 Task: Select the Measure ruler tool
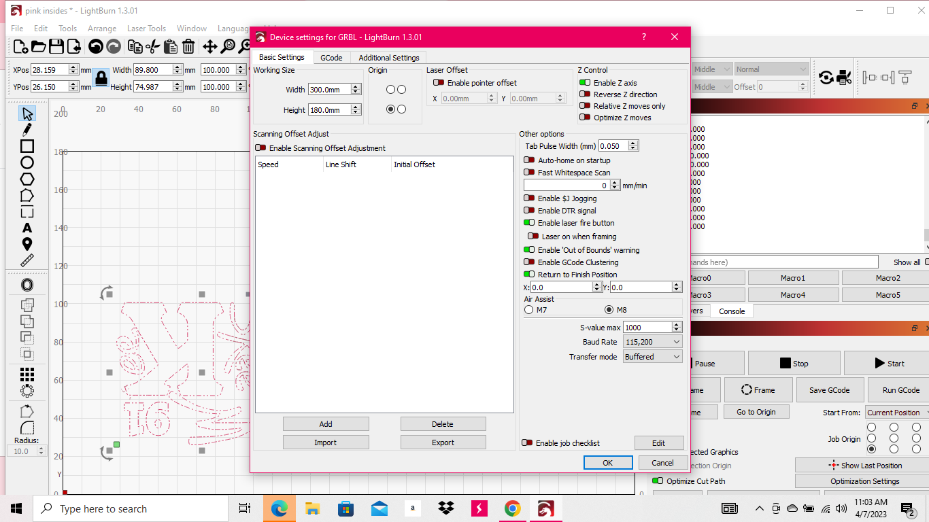click(27, 260)
